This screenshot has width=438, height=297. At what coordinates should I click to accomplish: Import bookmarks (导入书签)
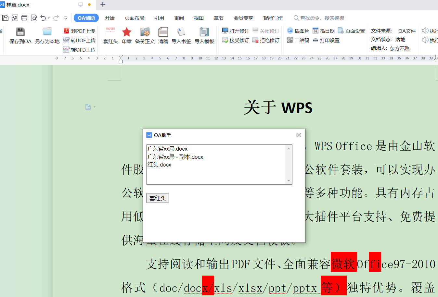[181, 36]
